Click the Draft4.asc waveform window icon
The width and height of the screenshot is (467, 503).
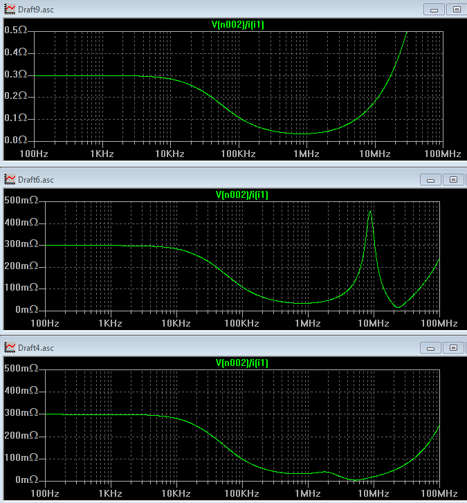pos(10,347)
